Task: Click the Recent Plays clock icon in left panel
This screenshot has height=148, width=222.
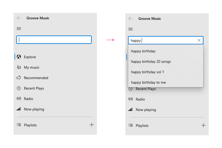Action: click(x=19, y=88)
